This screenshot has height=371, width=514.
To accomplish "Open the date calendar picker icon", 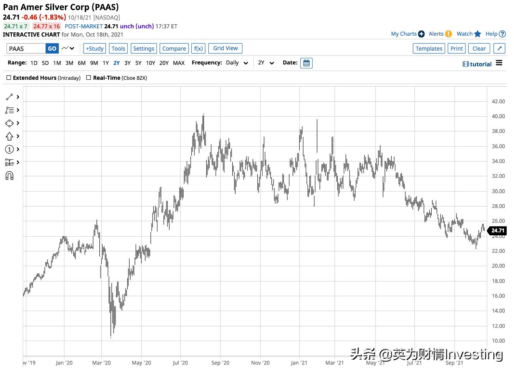I will point(306,63).
